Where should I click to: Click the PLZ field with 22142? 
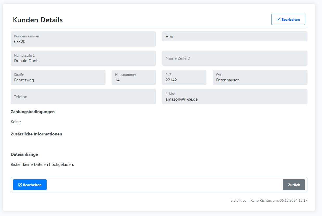pos(184,77)
